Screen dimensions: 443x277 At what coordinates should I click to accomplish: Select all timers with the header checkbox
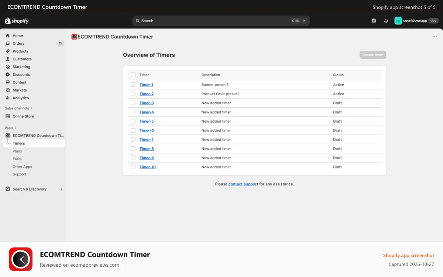(x=133, y=75)
